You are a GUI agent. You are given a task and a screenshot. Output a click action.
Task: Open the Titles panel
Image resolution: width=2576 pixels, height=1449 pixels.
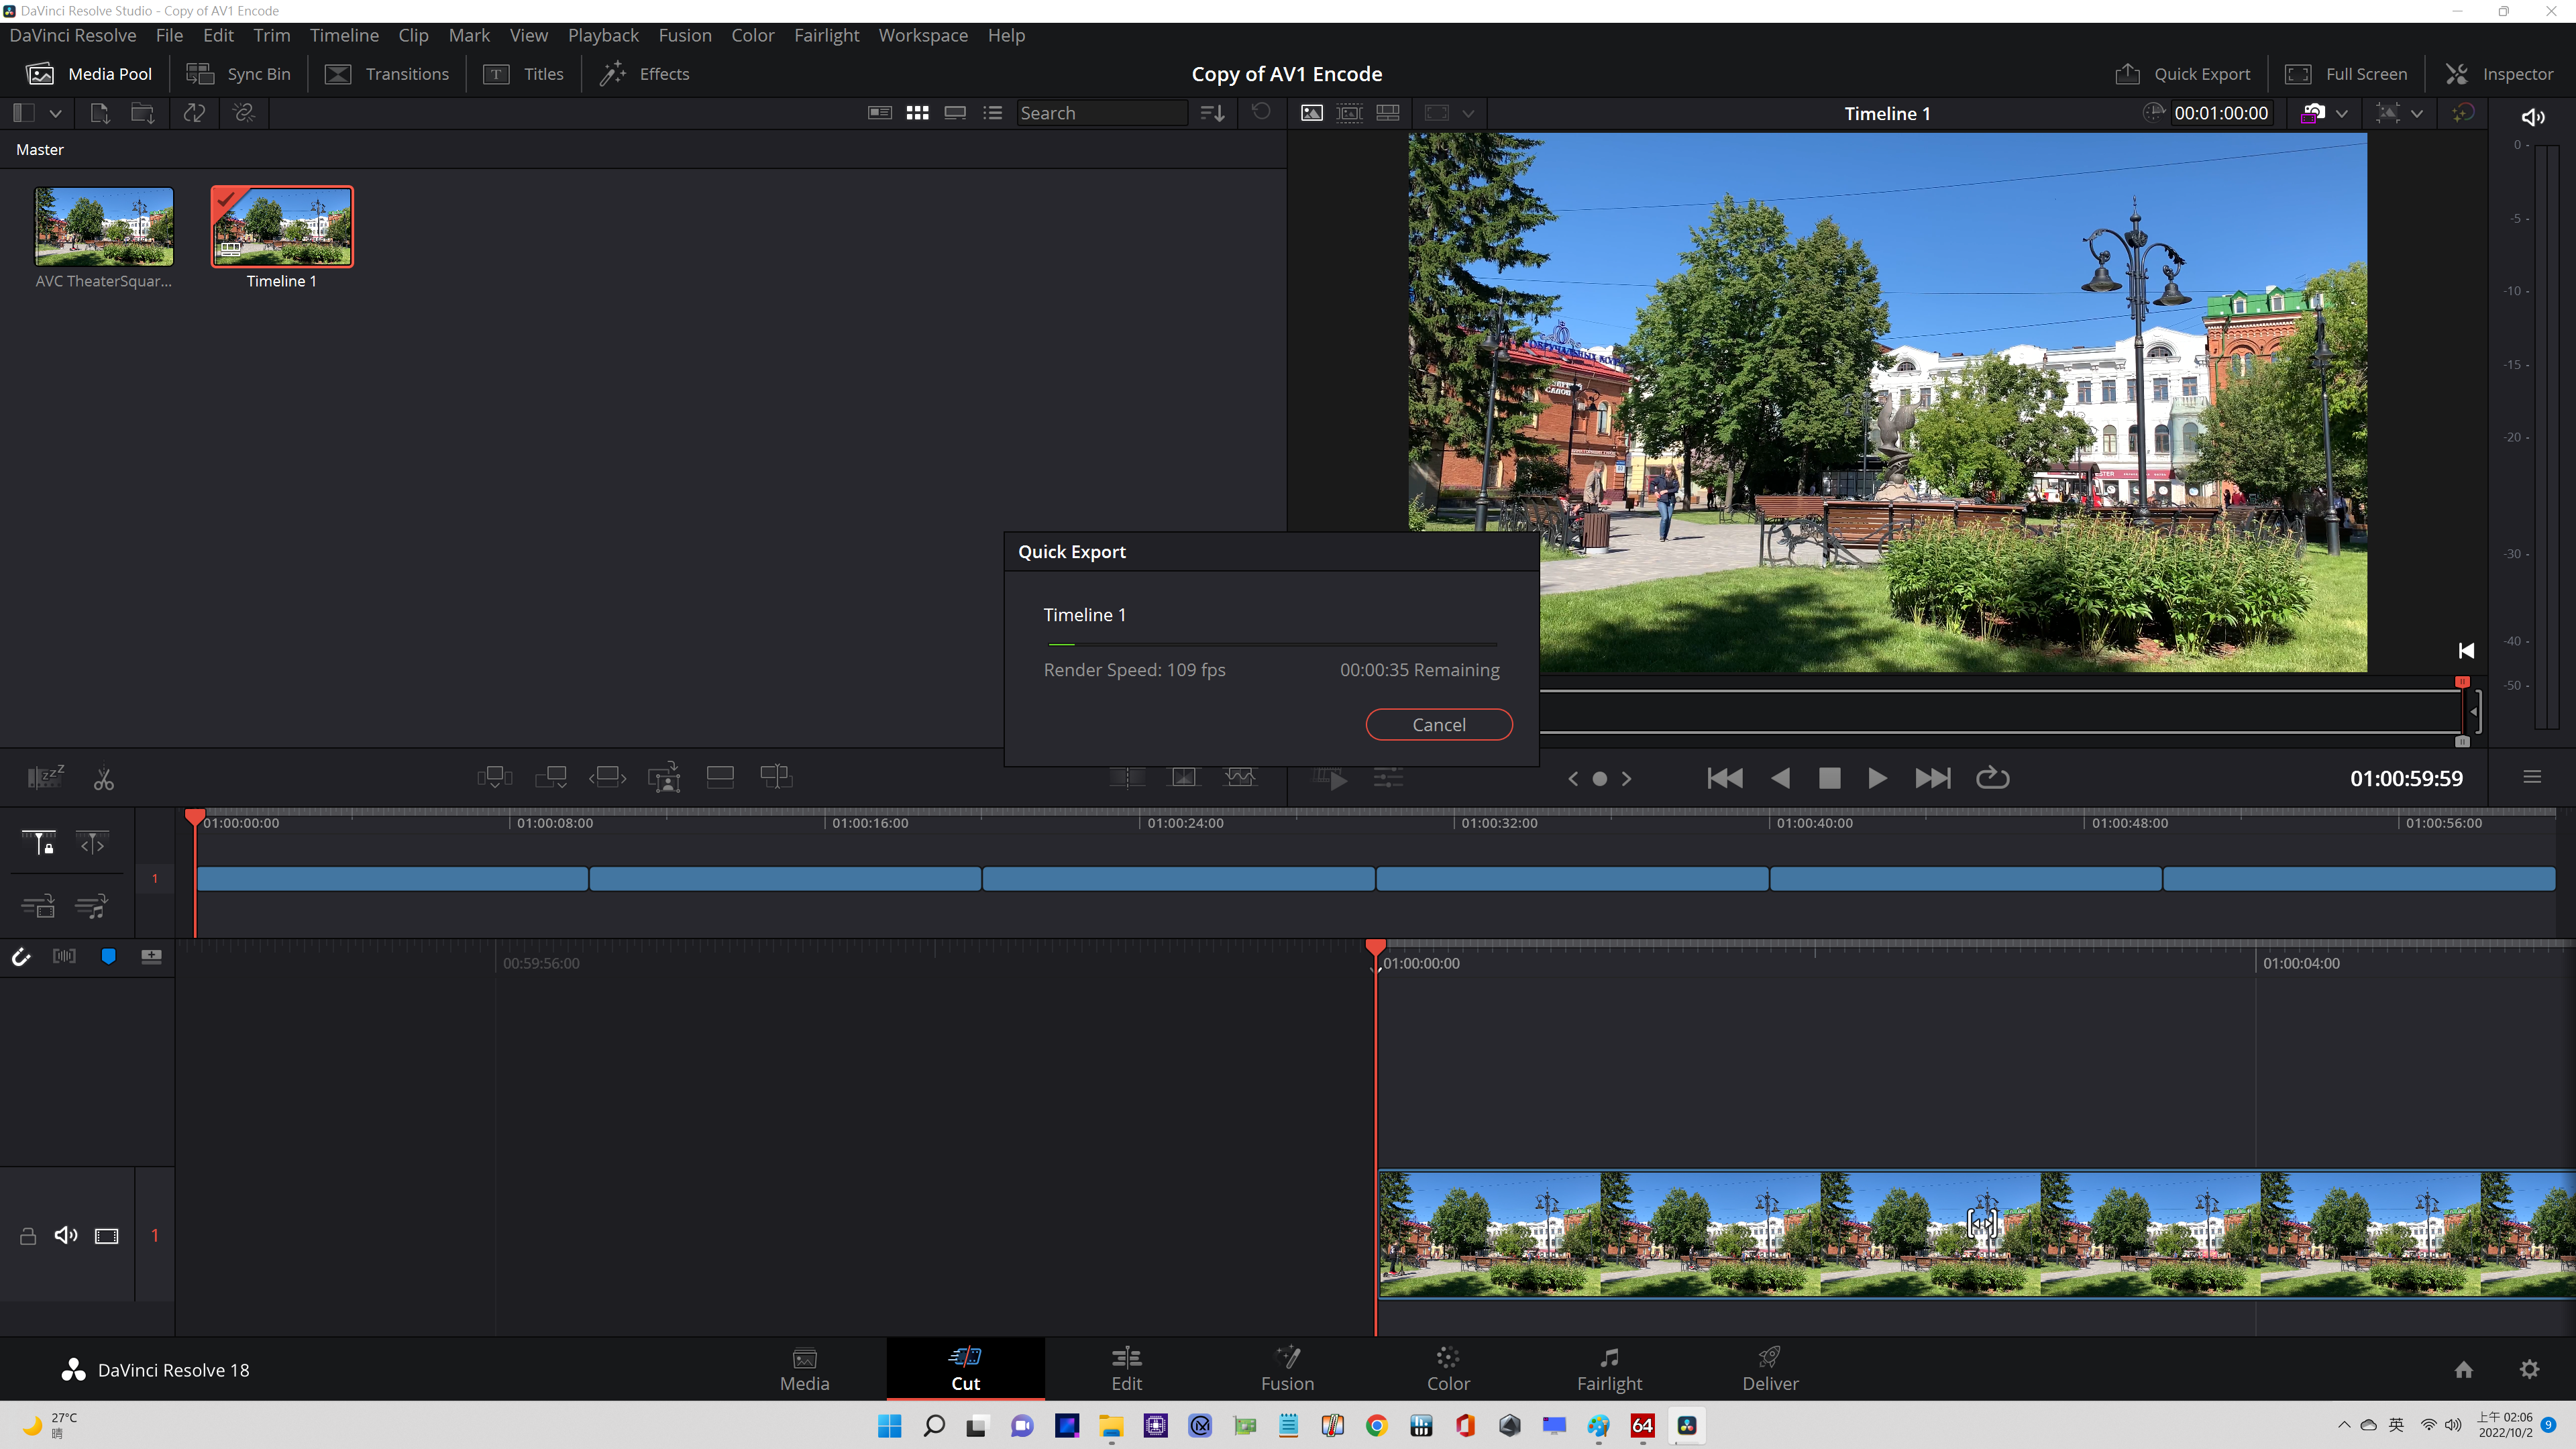tap(523, 74)
